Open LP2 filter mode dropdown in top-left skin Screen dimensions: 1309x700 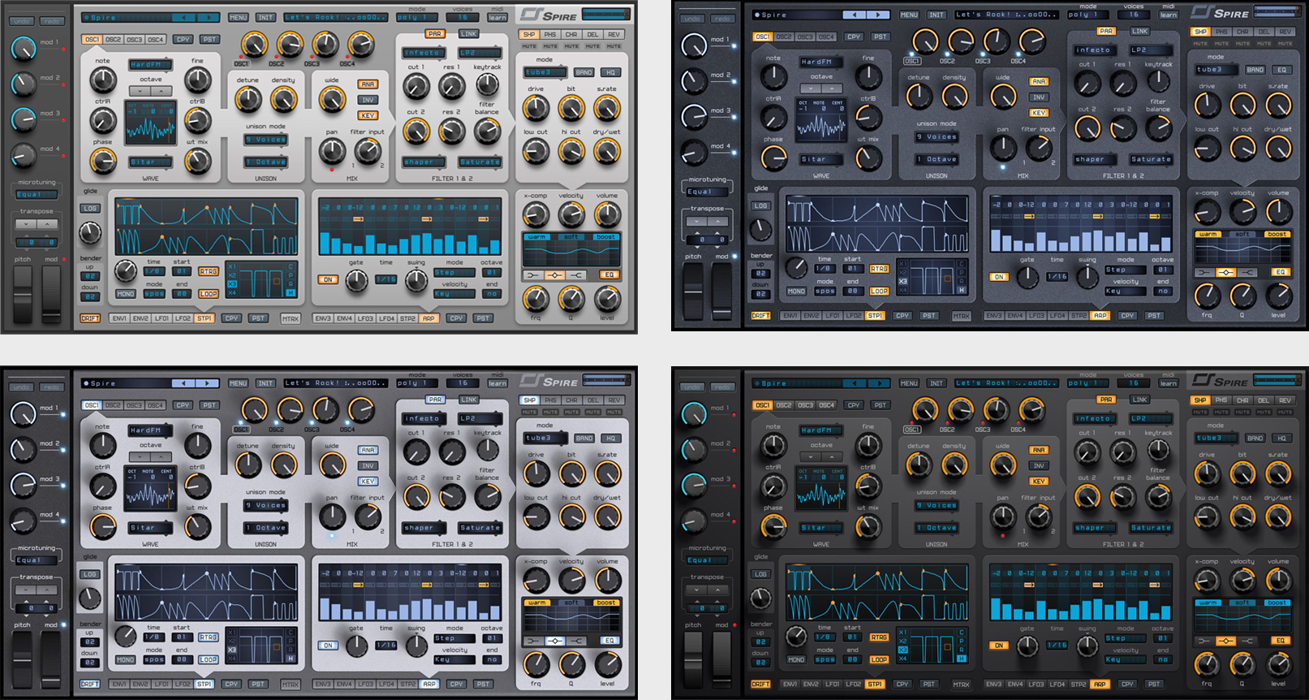(x=480, y=53)
